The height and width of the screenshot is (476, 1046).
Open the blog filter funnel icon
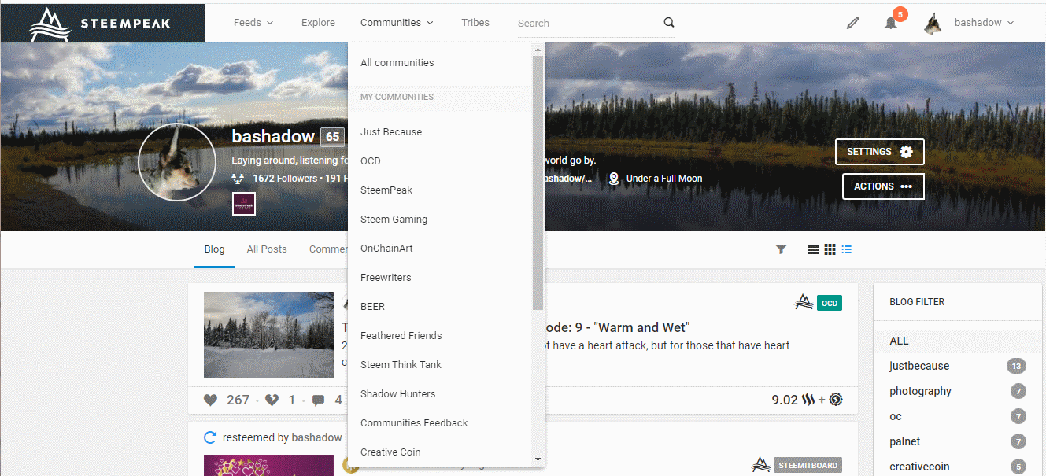tap(781, 249)
